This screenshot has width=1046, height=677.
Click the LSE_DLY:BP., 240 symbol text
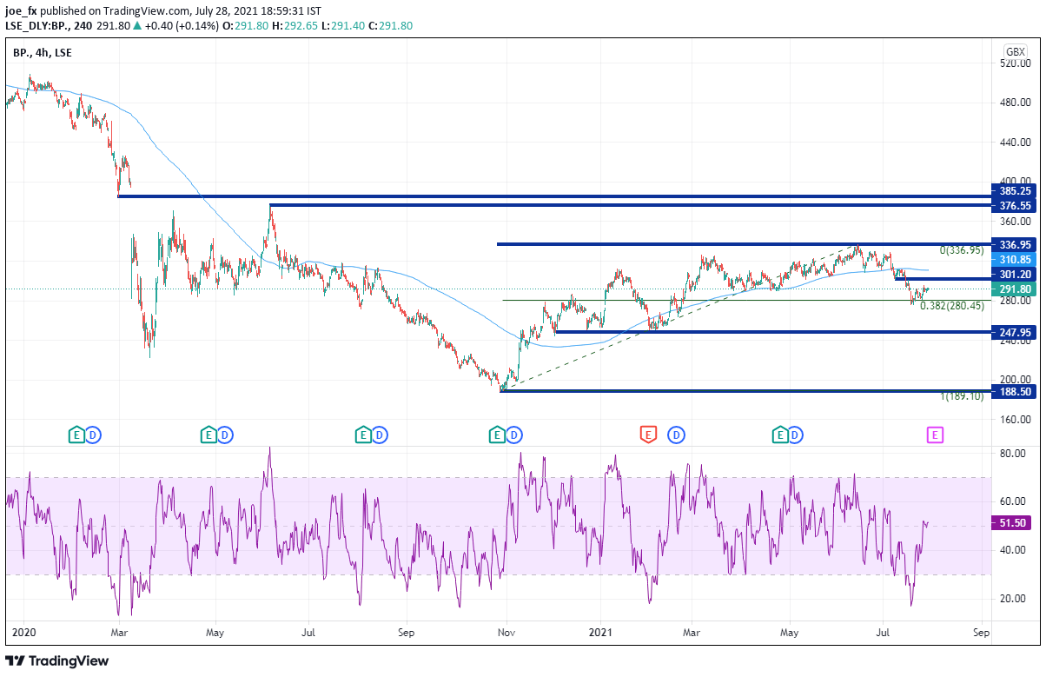[47, 26]
